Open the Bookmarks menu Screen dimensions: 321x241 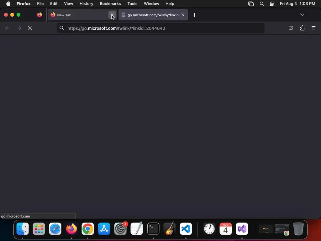tap(110, 4)
